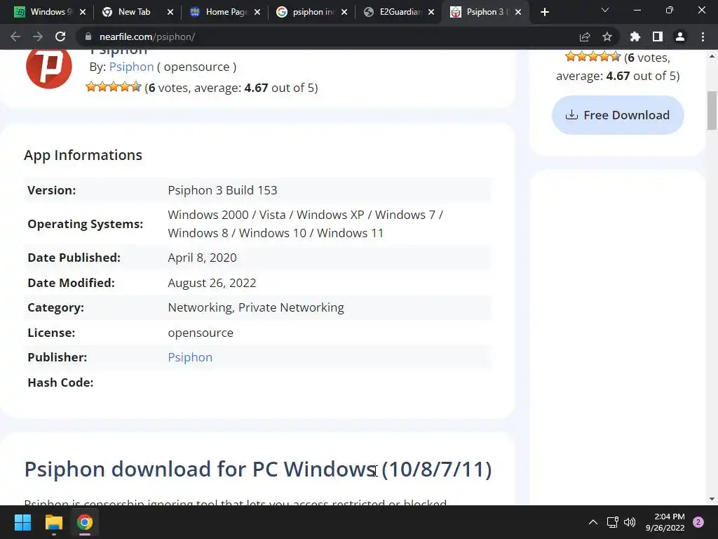
Task: Click the text Psiphon 3 Build 153
Action: coord(222,190)
